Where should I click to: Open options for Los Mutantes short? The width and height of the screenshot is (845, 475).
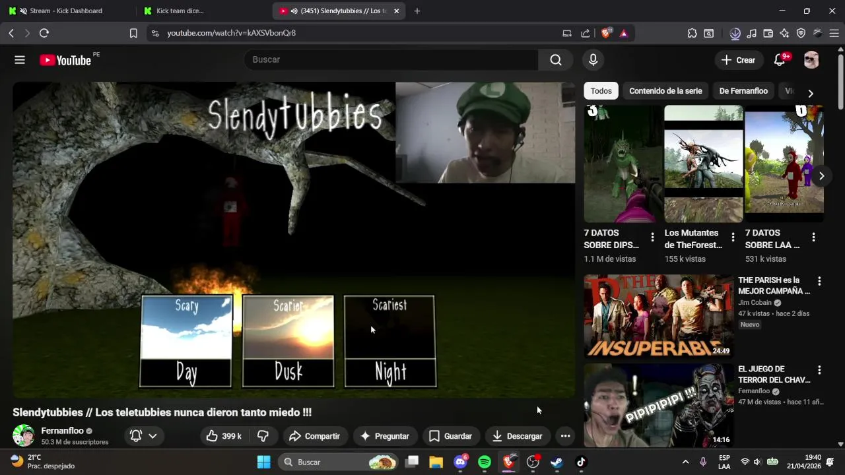733,237
